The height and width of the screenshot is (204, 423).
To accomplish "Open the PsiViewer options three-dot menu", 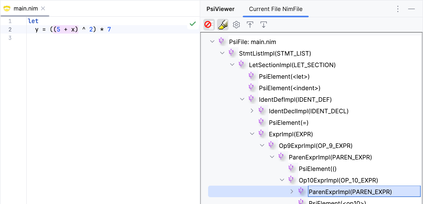I will [x=398, y=9].
